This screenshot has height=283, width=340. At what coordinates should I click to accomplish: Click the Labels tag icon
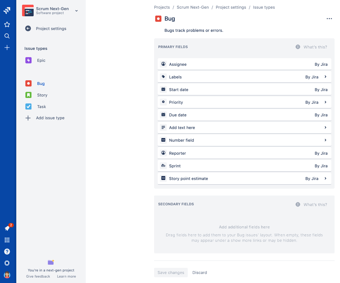click(x=163, y=77)
